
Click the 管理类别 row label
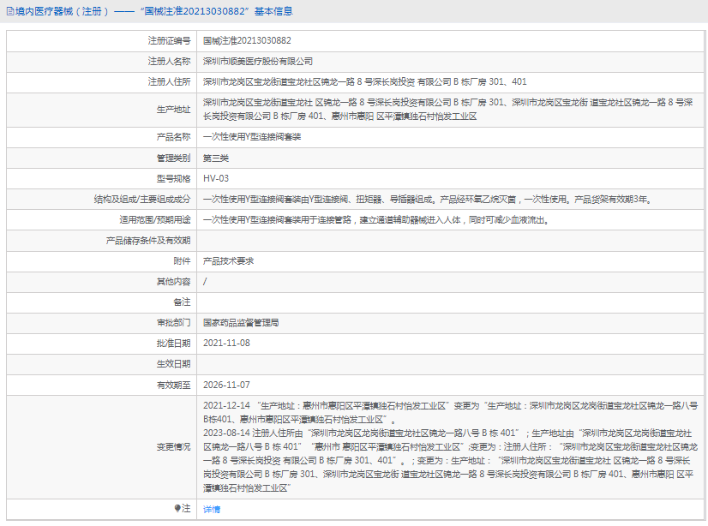click(x=173, y=158)
